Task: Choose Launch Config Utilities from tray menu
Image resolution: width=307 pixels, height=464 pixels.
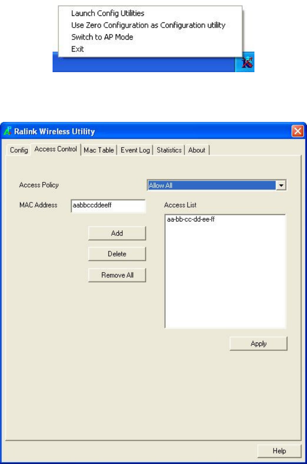Action: 107,13
